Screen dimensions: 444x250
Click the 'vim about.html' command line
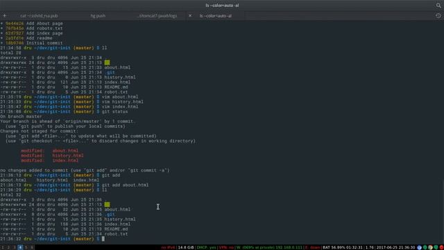click(x=69, y=97)
